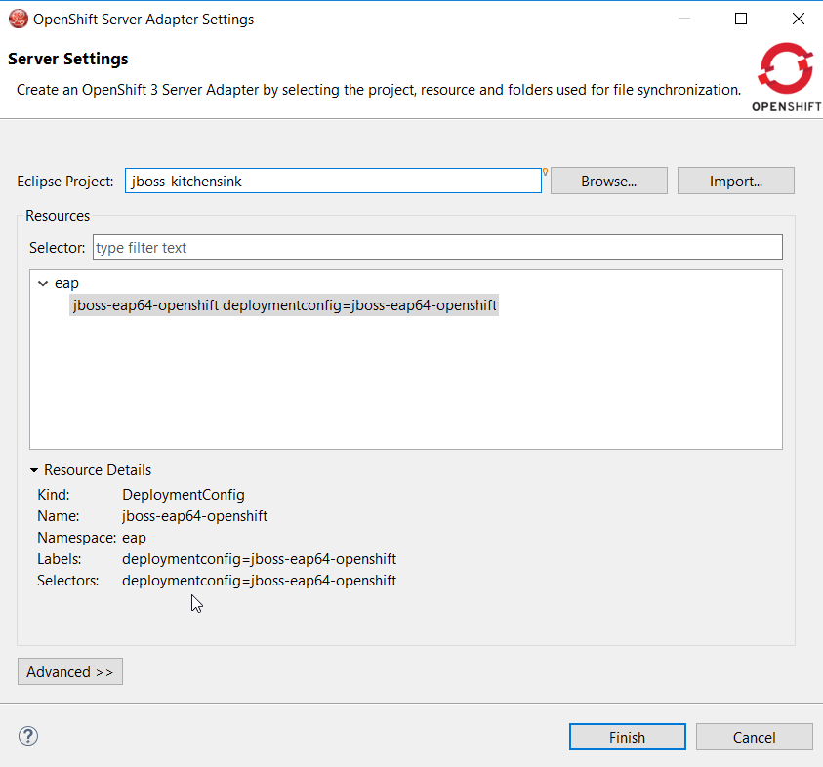
Task: Click Finish to create the server adapter
Action: [x=627, y=737]
